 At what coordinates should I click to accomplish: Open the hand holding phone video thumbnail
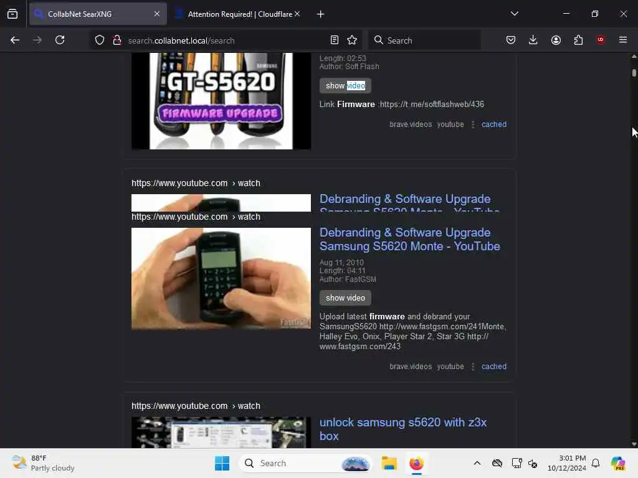pyautogui.click(x=221, y=278)
